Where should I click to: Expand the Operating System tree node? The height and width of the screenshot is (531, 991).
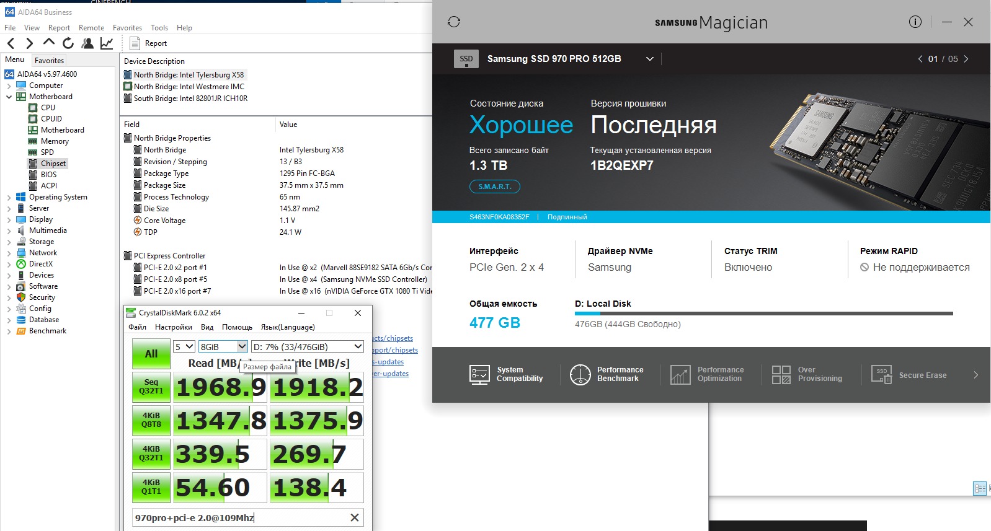click(x=9, y=197)
